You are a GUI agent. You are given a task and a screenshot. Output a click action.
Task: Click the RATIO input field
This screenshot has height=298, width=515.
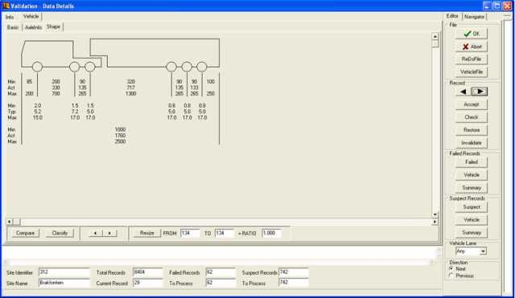[x=271, y=233]
